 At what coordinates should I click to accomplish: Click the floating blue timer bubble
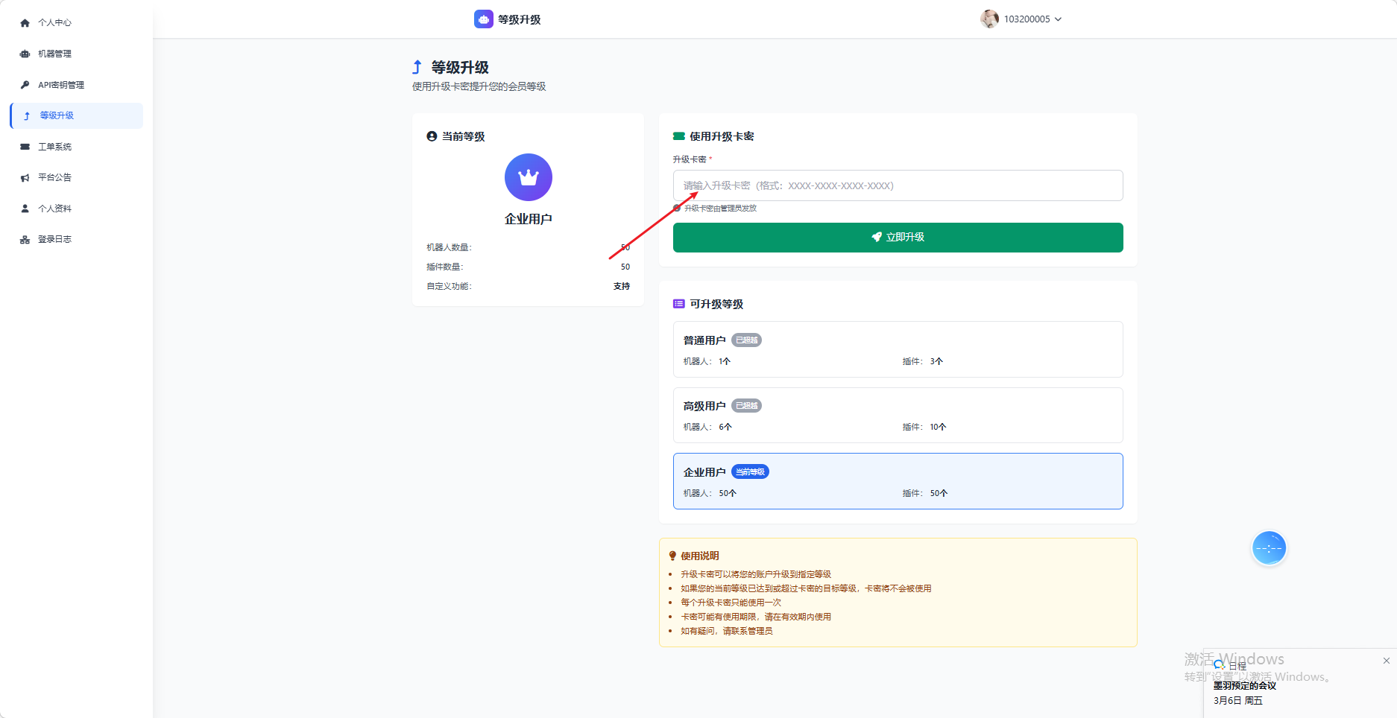point(1269,548)
